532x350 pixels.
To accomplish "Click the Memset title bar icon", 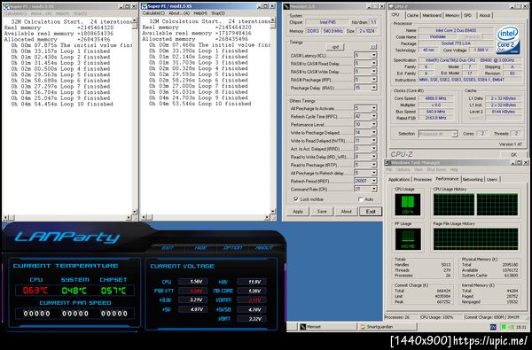I will (x=286, y=6).
